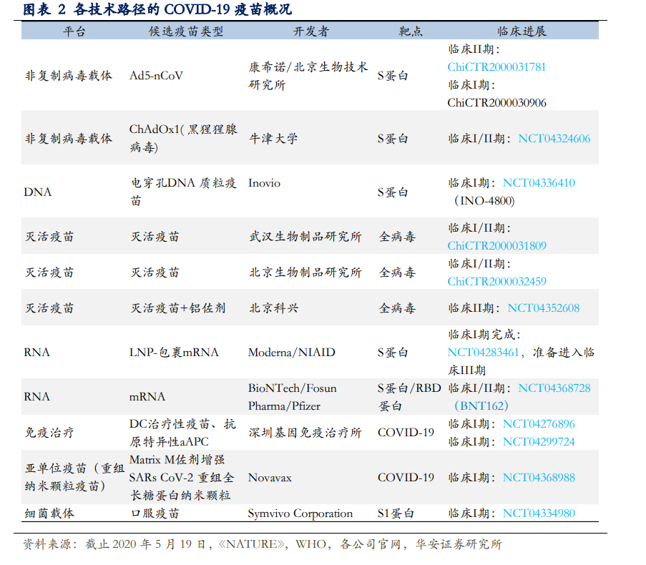Select the S蛋白/RBD蛋白 target cell
Viewport: 646px width, 565px height.
coord(409,397)
